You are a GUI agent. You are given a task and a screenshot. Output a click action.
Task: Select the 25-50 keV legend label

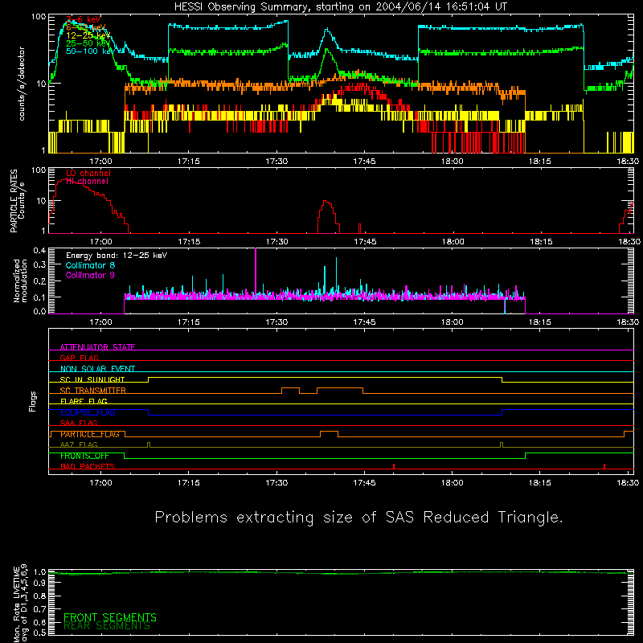88,43
